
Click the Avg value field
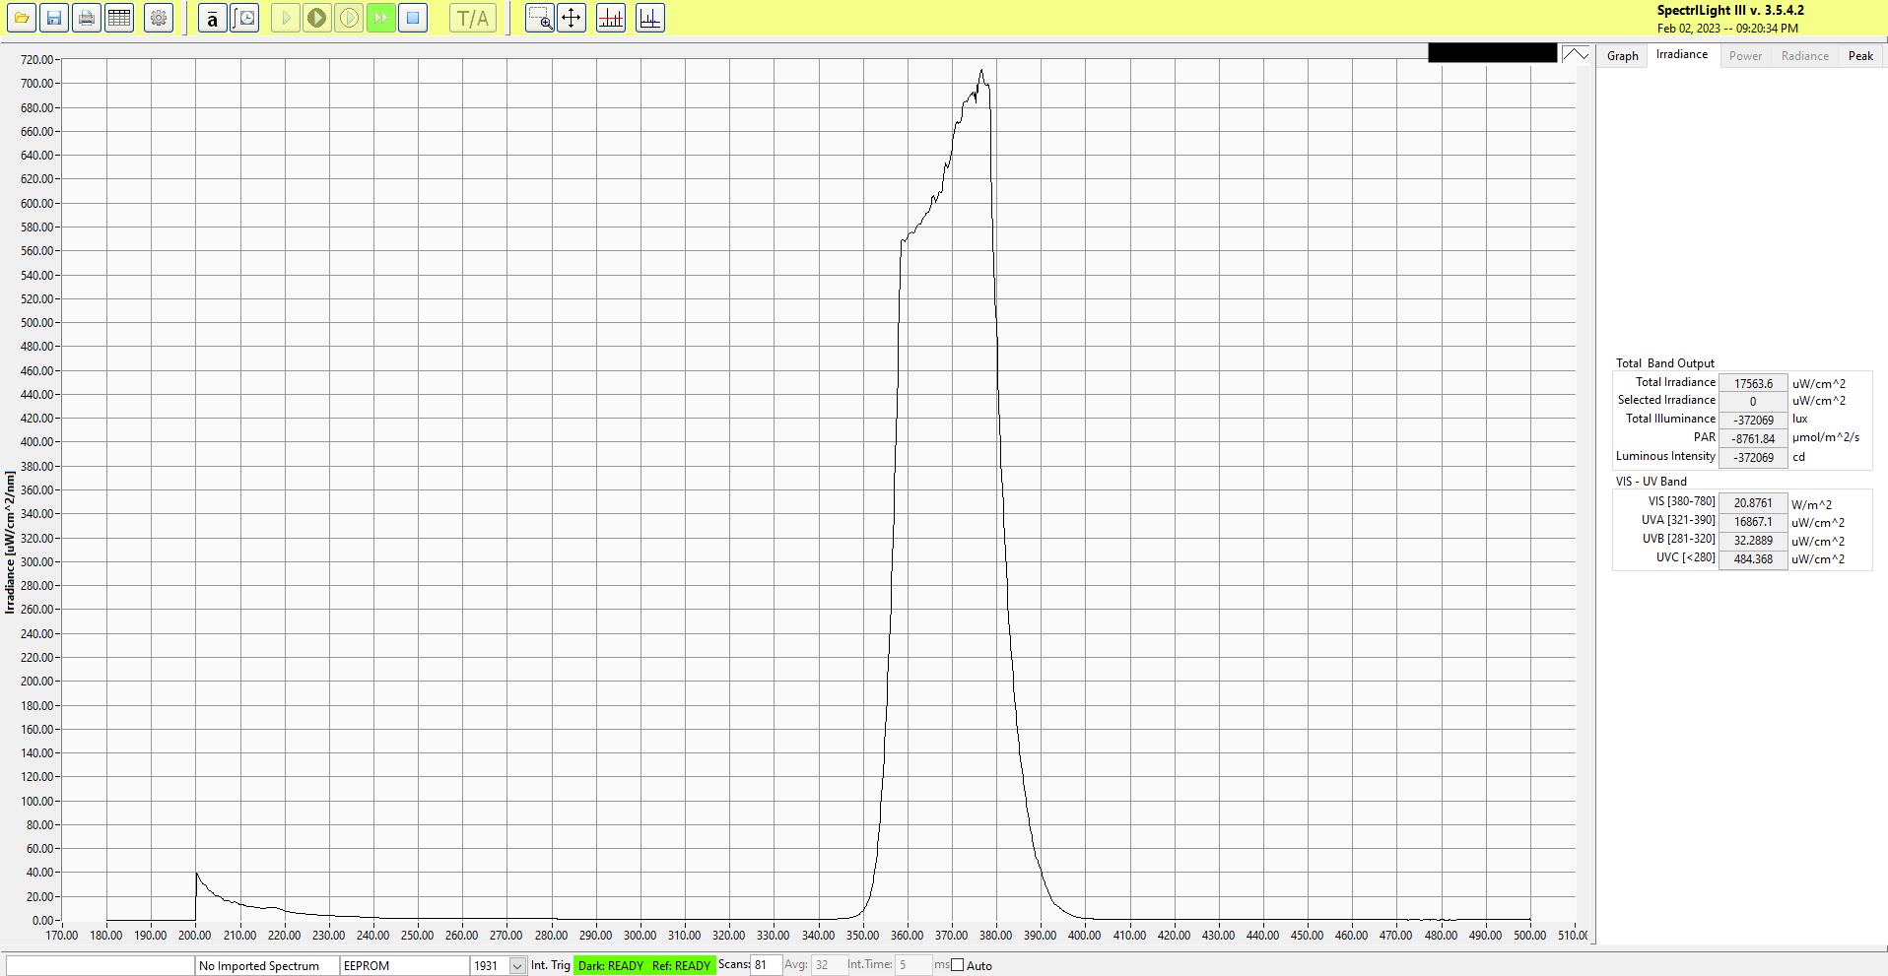coord(829,965)
